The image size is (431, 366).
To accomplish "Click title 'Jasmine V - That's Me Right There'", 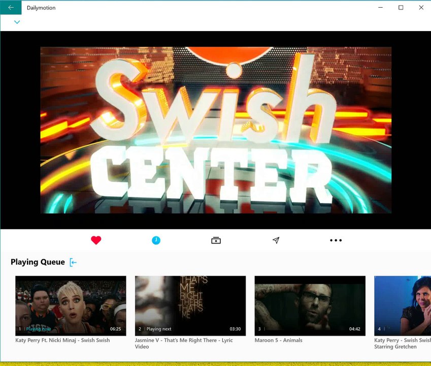I will tap(184, 344).
